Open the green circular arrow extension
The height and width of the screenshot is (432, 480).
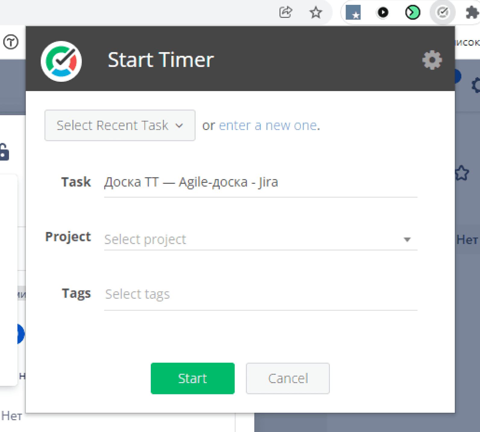coord(412,12)
